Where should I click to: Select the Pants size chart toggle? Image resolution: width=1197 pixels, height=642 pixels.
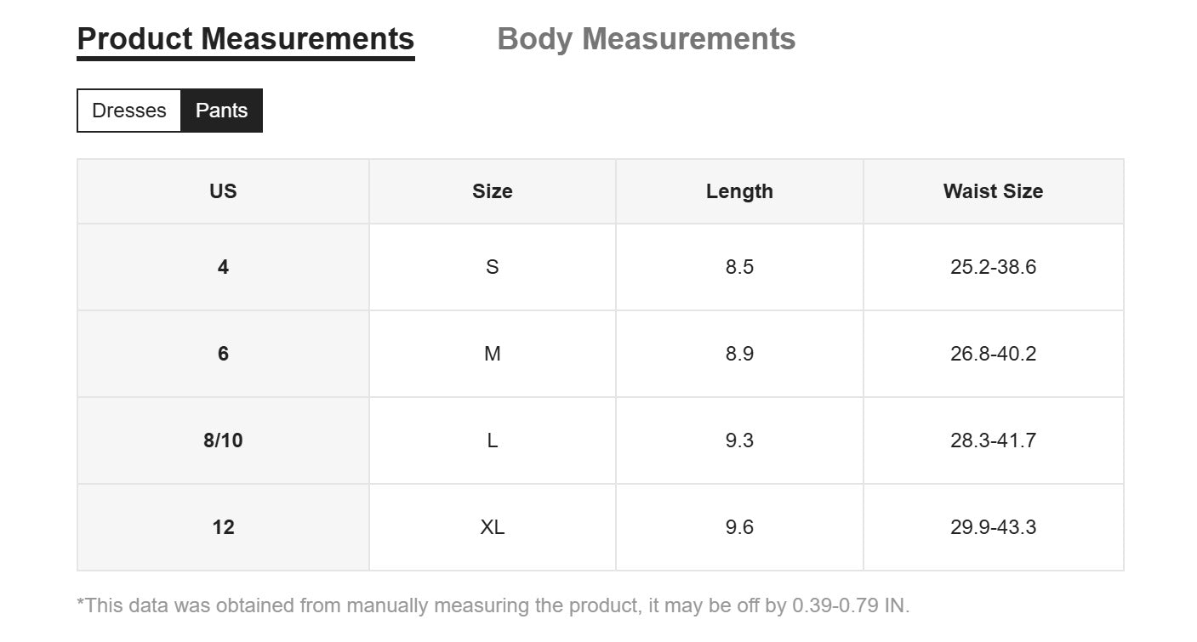coord(221,111)
